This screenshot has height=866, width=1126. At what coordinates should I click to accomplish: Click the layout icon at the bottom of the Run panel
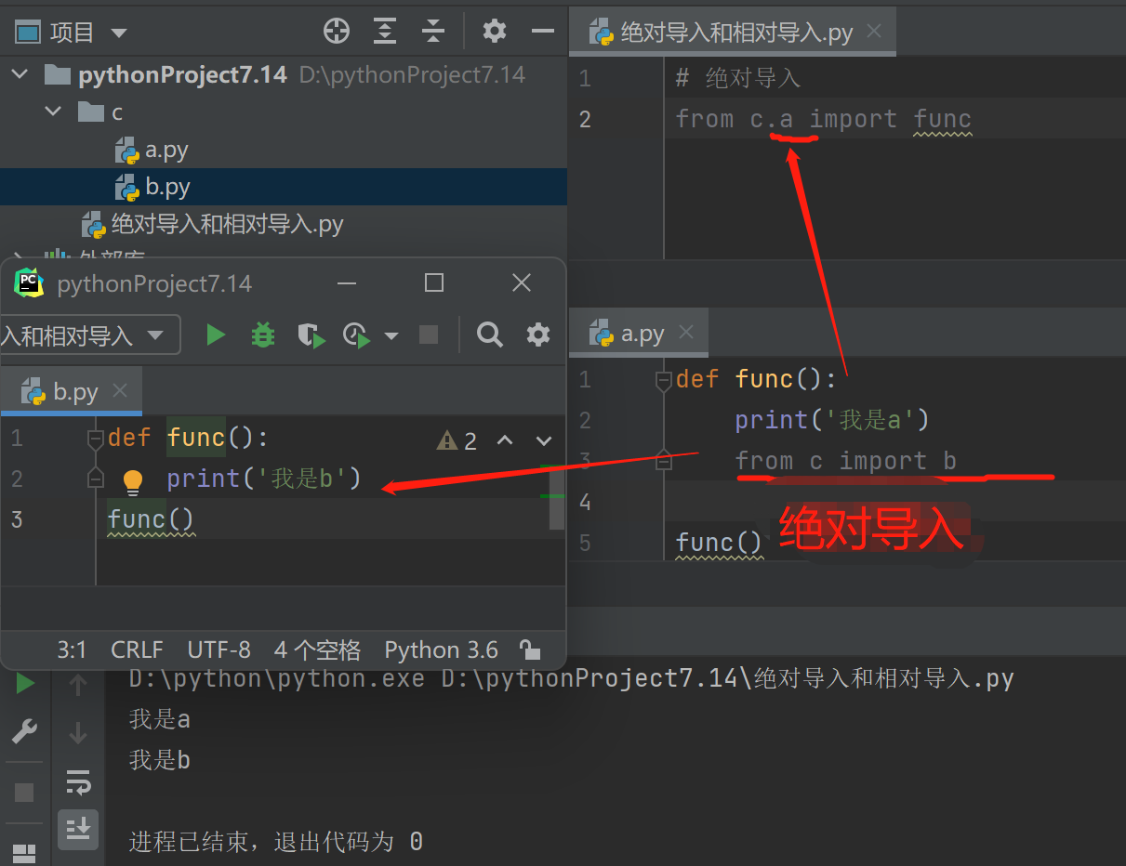pos(24,853)
